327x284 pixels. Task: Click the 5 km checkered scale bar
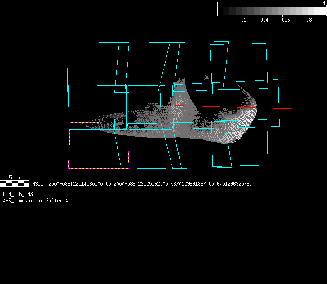coord(15,183)
